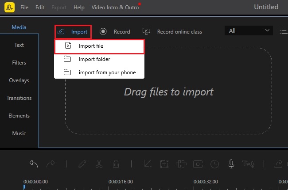Click the Voiceover microphone icon

point(231,164)
